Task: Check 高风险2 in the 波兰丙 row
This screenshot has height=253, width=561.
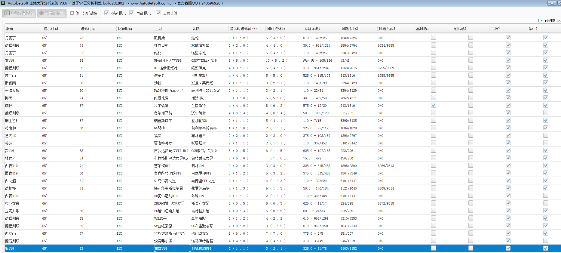Action: (x=471, y=75)
